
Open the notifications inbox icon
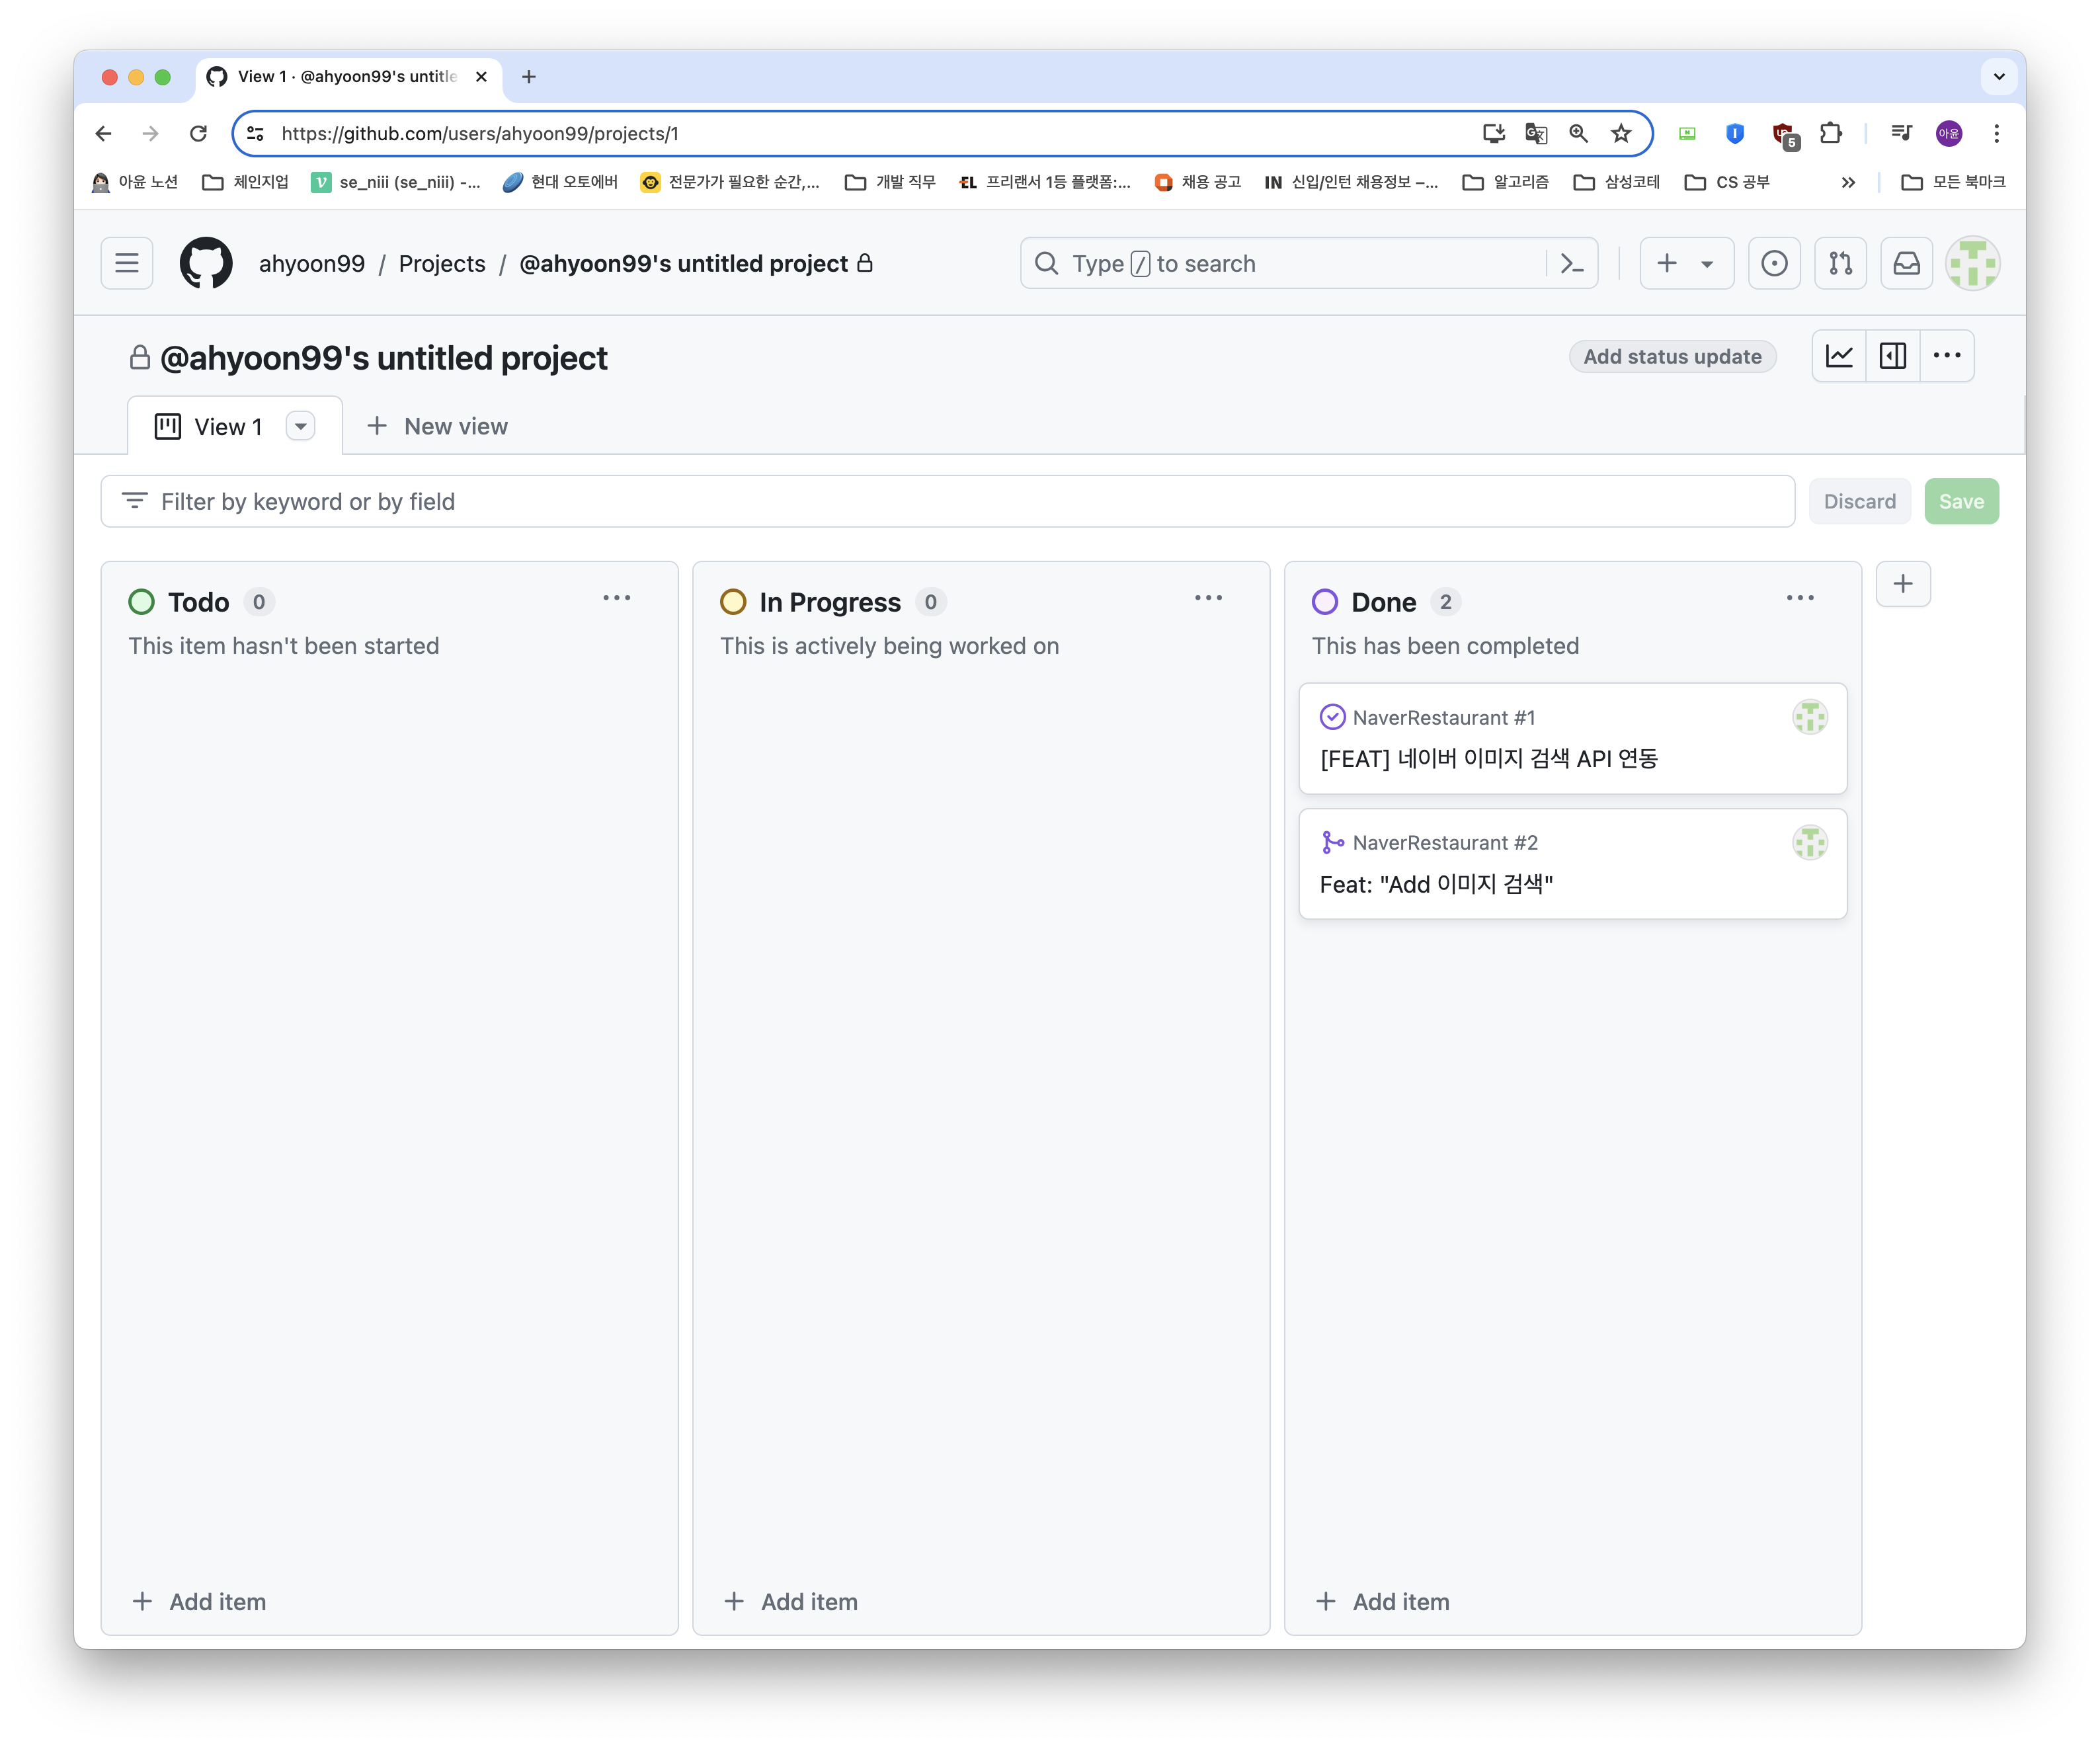[1906, 264]
